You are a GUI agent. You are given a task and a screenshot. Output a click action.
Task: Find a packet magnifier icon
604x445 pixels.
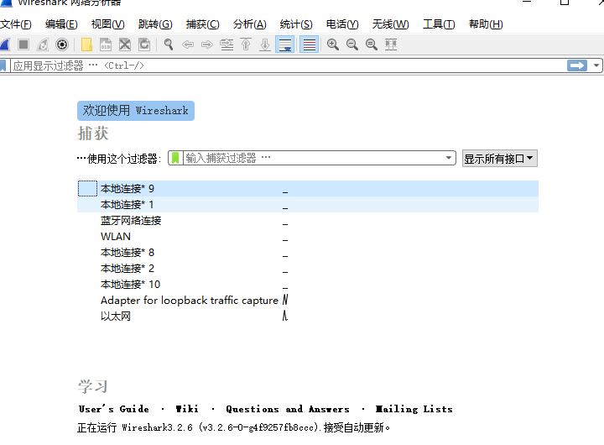point(169,44)
